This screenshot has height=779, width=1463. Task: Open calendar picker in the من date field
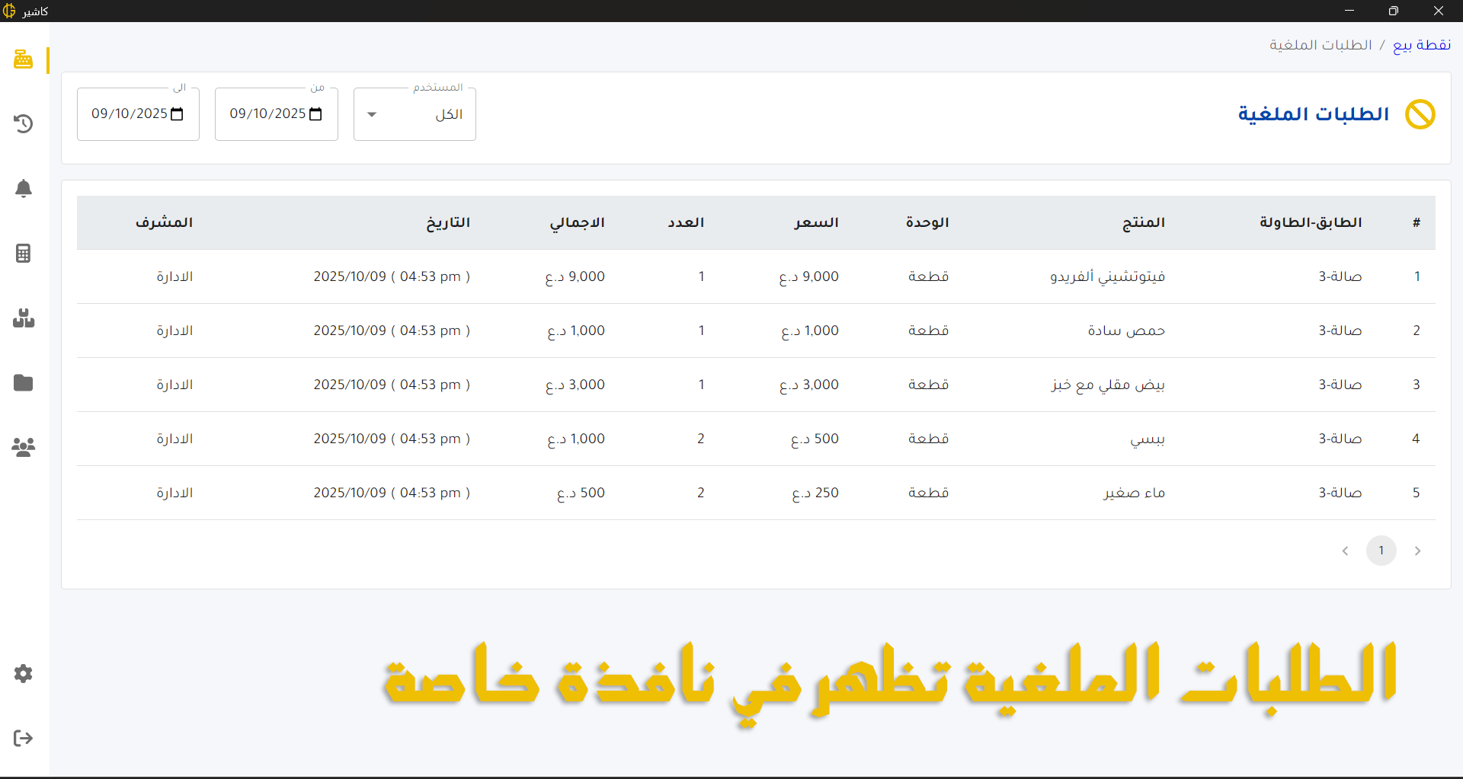click(x=315, y=114)
